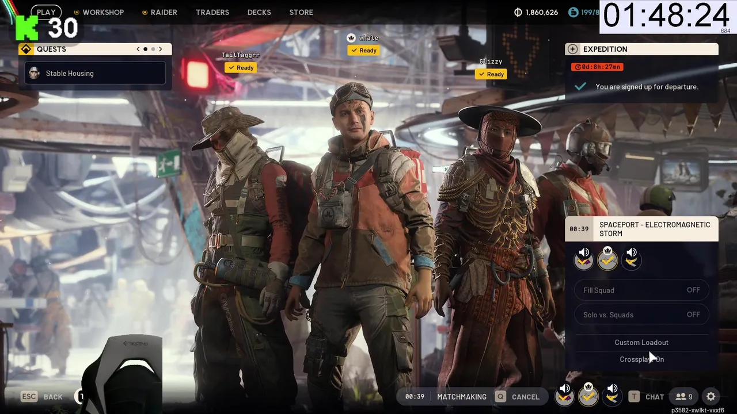
Task: Click TailTaggrr's Ready badge
Action: [241, 67]
